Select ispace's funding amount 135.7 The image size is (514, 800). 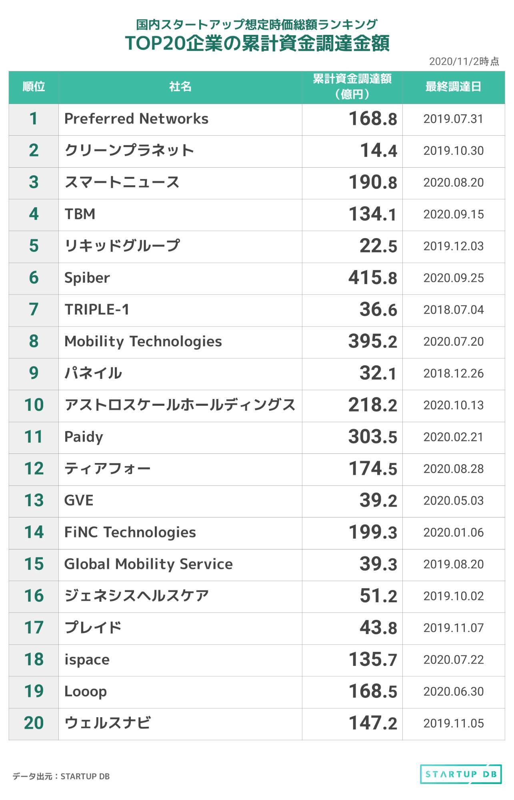(372, 660)
